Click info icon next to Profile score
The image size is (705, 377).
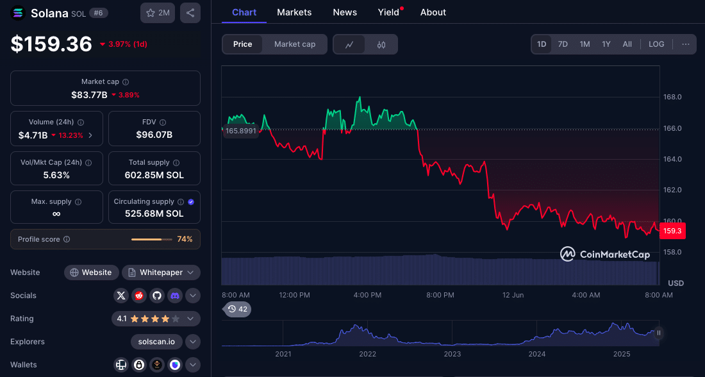click(x=67, y=239)
